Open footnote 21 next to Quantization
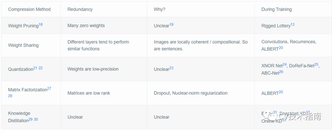 [x=35, y=68]
